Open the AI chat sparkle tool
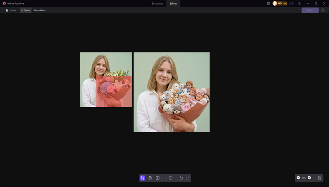The width and height of the screenshot is (329, 187). (171, 178)
